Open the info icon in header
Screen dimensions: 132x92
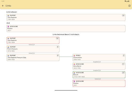(x=129, y=6)
